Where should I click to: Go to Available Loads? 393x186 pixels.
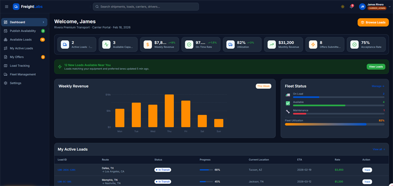click(x=24, y=40)
